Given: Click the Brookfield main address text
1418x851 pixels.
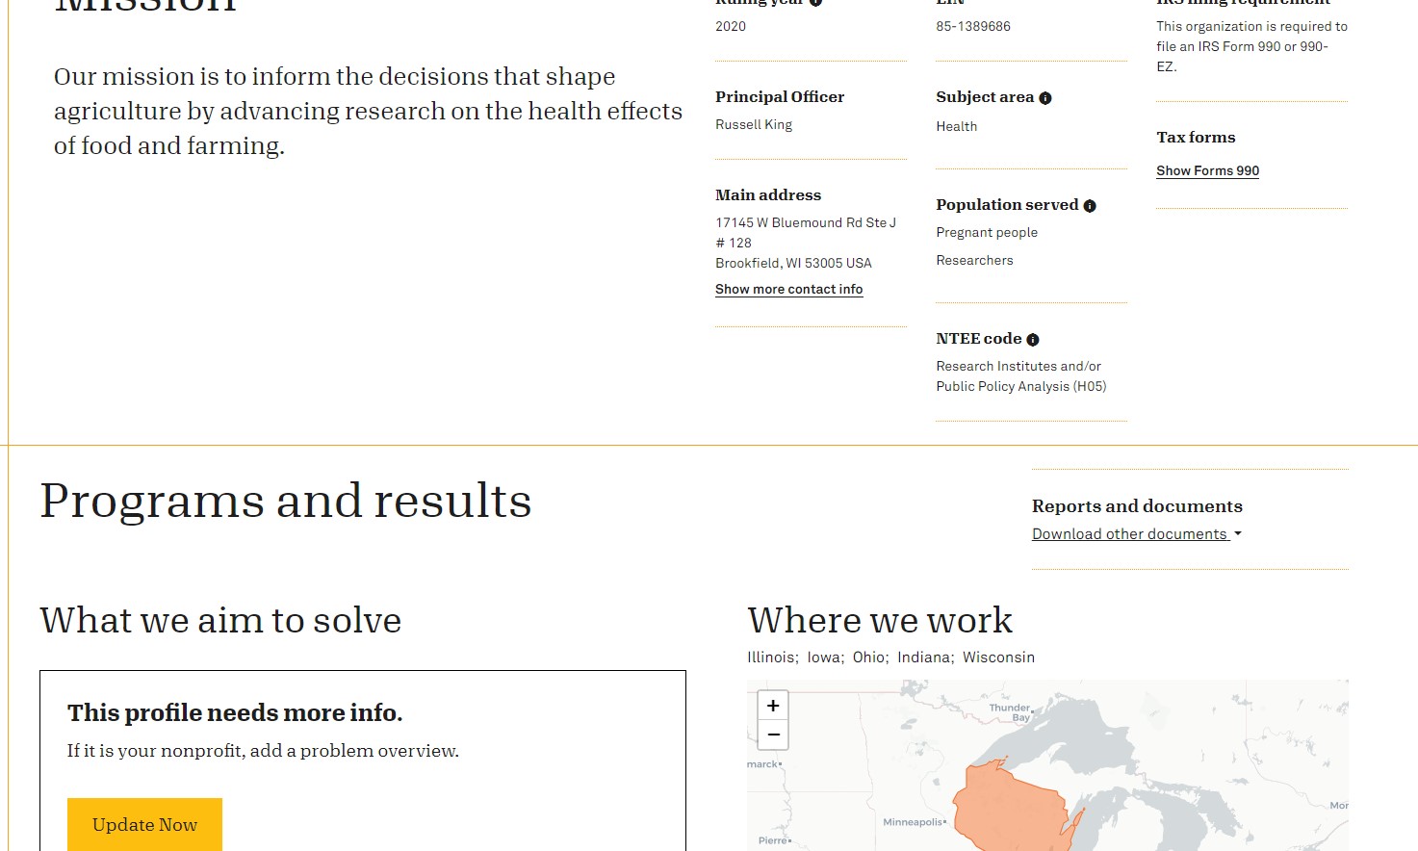Looking at the screenshot, I should [793, 263].
